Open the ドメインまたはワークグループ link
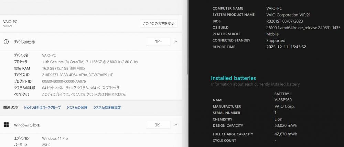 (x=42, y=108)
